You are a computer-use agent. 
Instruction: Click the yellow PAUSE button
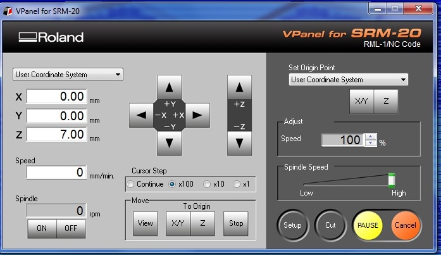[368, 225]
